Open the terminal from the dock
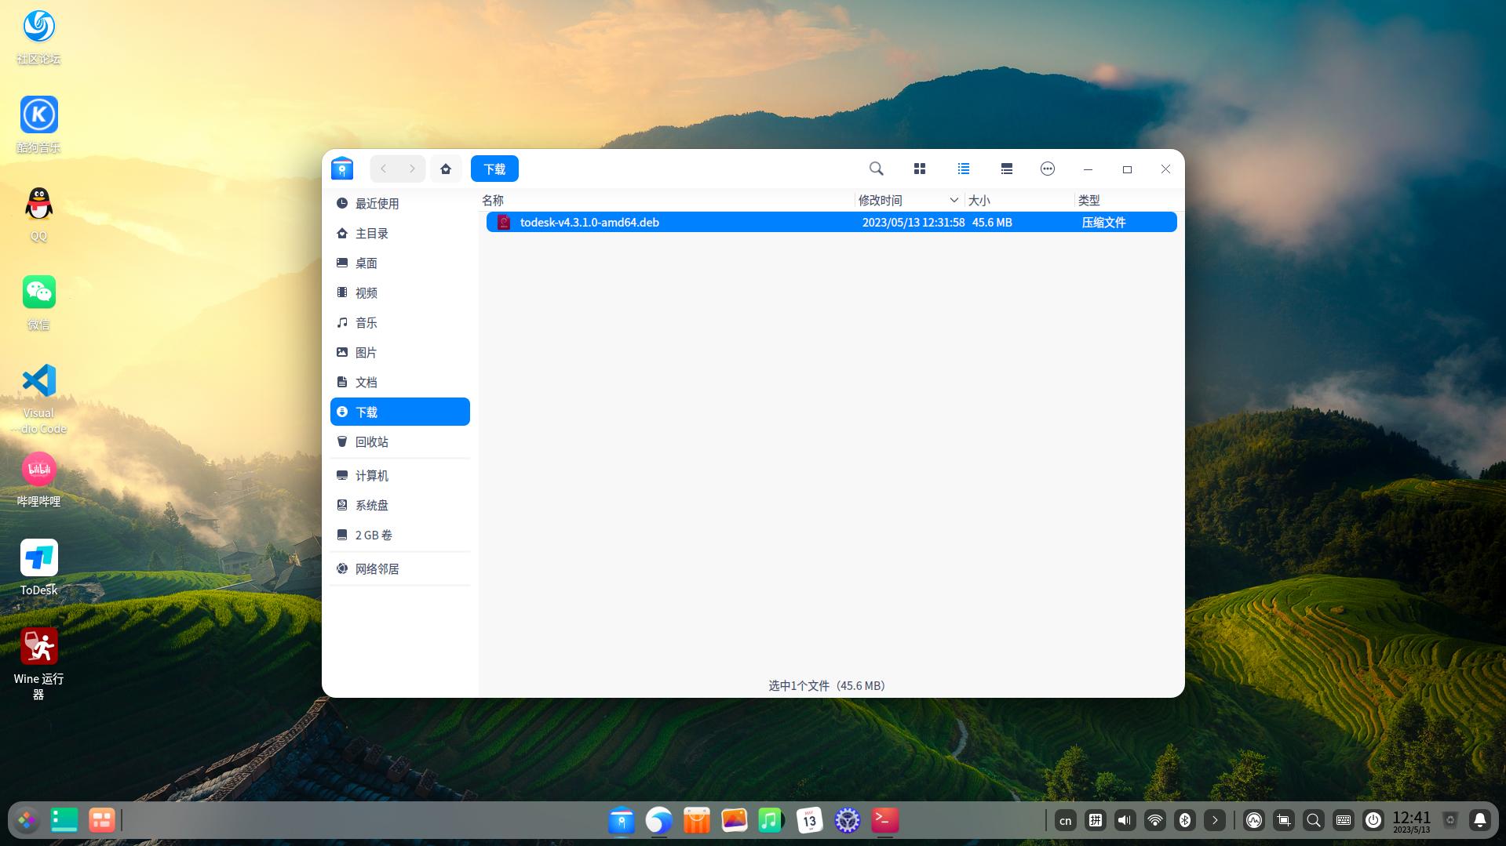 pyautogui.click(x=885, y=820)
